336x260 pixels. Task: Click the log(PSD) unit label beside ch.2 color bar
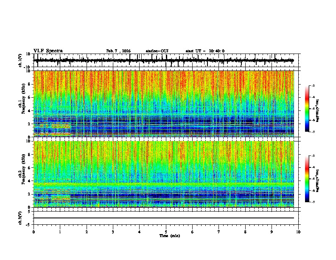[318, 181]
